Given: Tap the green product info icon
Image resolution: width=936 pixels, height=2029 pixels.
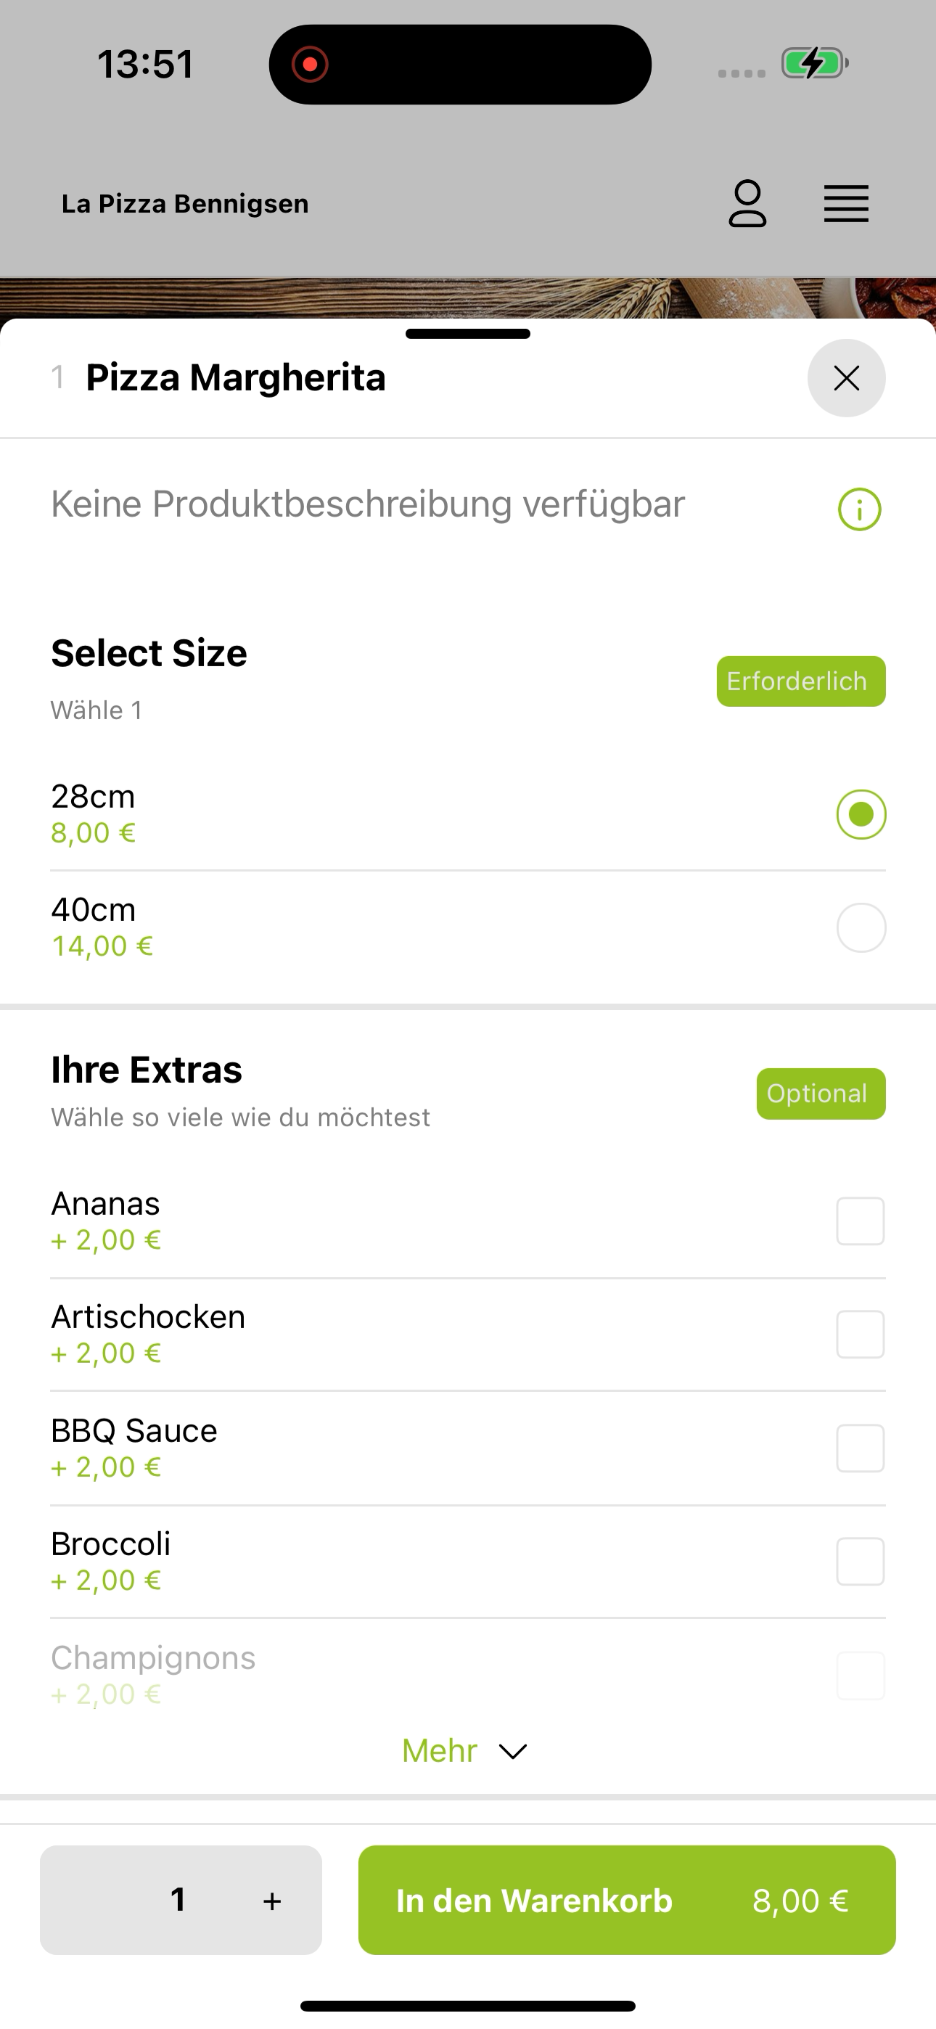Looking at the screenshot, I should click(x=860, y=509).
